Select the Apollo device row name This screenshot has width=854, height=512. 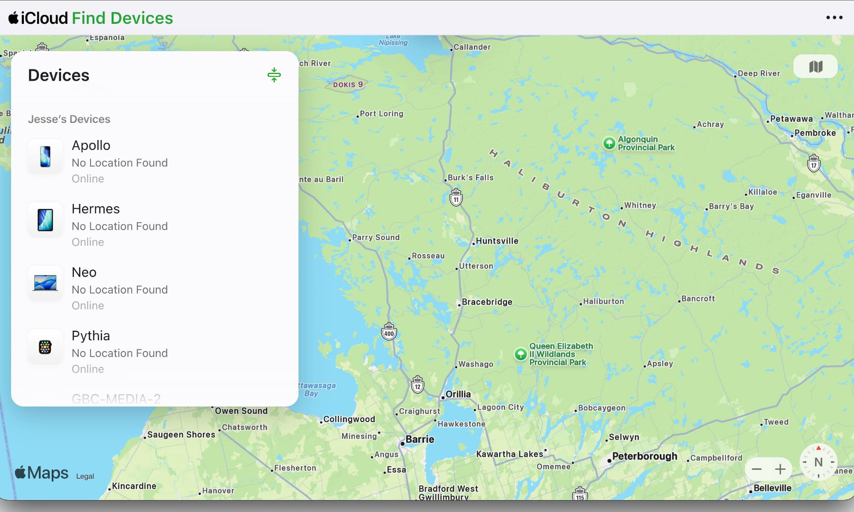coord(91,145)
